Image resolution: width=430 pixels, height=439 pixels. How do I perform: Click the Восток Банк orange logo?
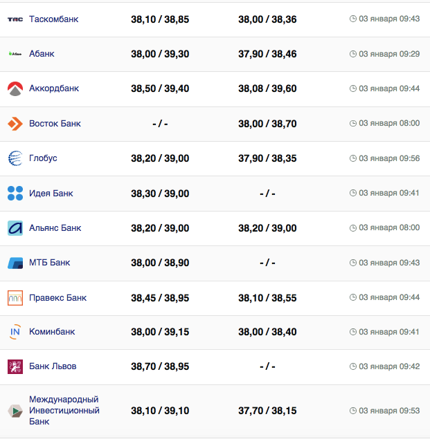coord(15,124)
